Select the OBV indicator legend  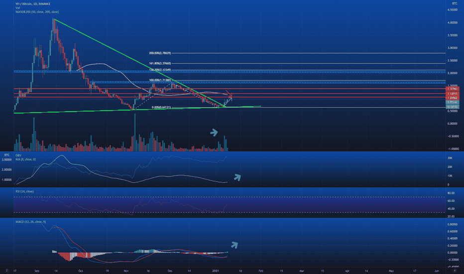coord(18,155)
